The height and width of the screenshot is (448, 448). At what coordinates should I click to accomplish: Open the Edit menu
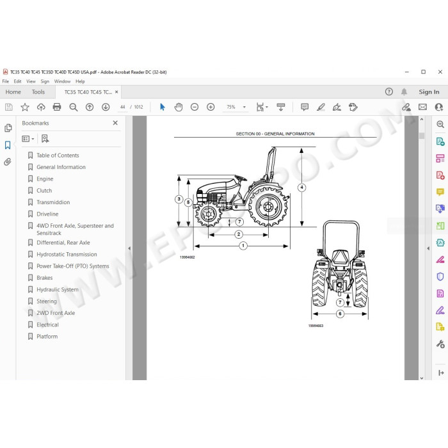(x=17, y=81)
